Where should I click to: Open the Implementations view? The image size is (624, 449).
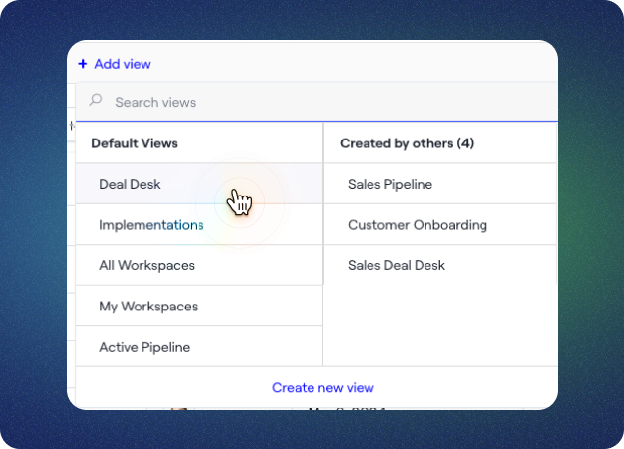click(199, 225)
